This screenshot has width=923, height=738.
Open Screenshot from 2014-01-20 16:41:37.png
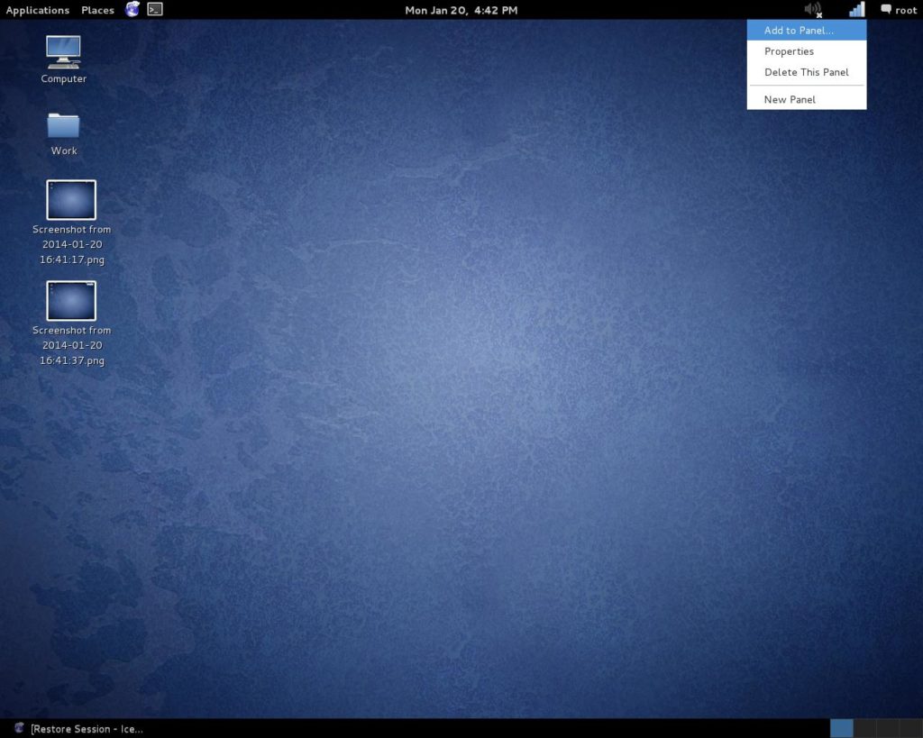[71, 300]
